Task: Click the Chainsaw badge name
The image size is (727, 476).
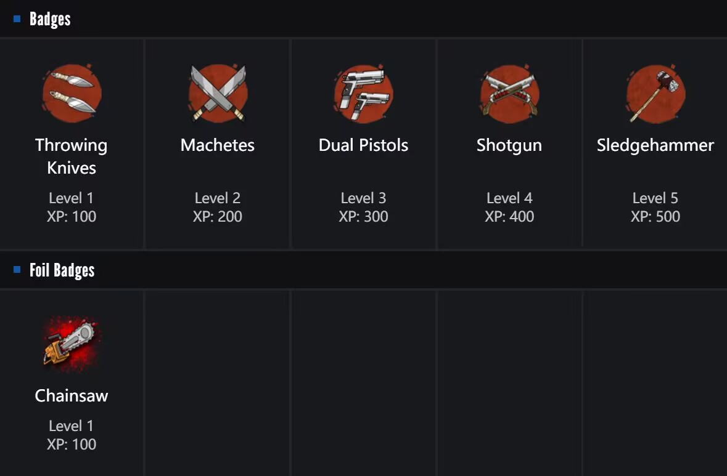Action: (72, 395)
